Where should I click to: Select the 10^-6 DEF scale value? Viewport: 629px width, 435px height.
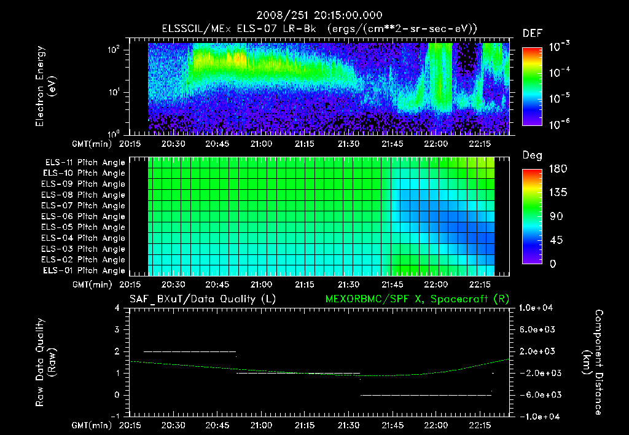coord(559,124)
